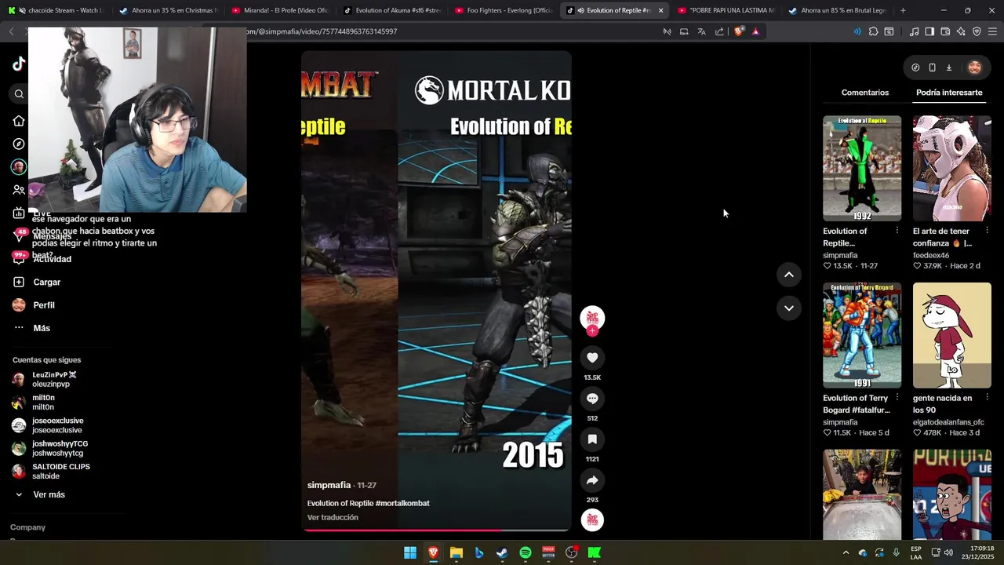The width and height of the screenshot is (1004, 565).
Task: Open the gente nacida en los 90 thumbnail
Action: coord(951,336)
